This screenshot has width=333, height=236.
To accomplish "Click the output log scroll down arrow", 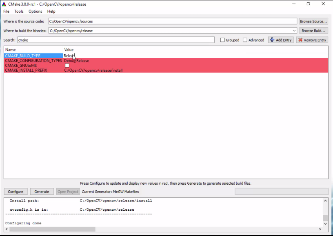I will [325, 224].
